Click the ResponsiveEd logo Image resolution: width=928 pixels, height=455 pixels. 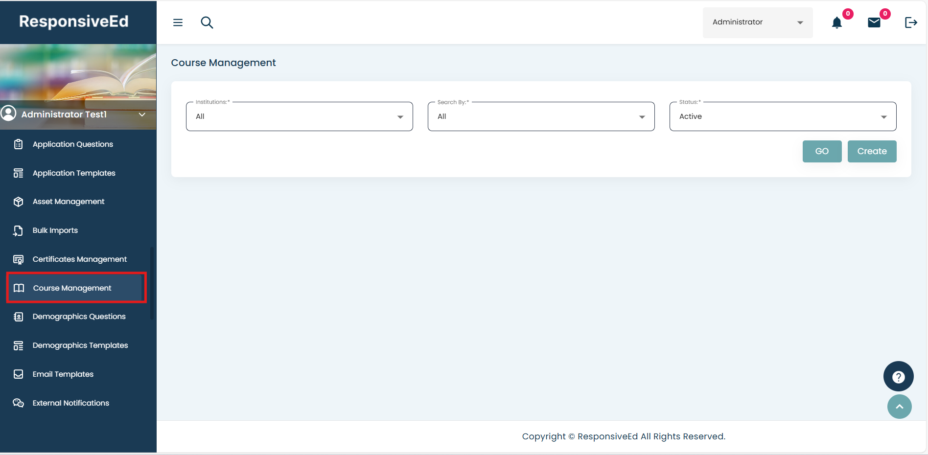[x=74, y=22]
